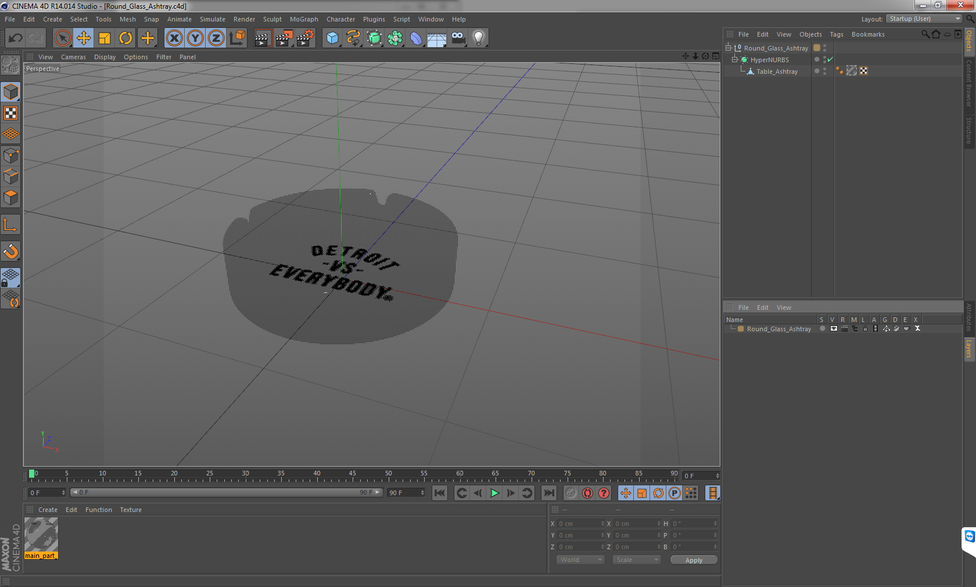Play the animation forward

[x=494, y=493]
